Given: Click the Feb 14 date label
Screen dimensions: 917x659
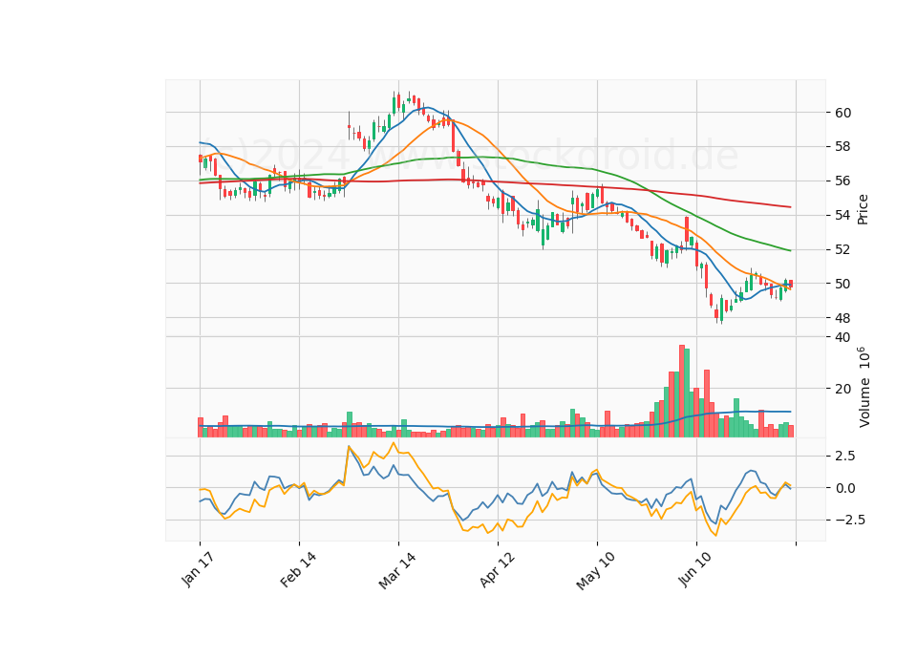Looking at the screenshot, I should (298, 570).
